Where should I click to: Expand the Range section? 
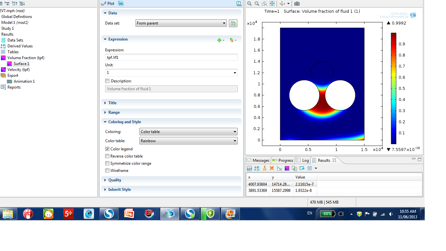click(114, 112)
